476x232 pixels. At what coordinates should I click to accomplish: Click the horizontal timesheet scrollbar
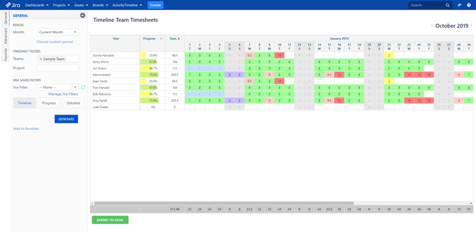pyautogui.click(x=224, y=204)
